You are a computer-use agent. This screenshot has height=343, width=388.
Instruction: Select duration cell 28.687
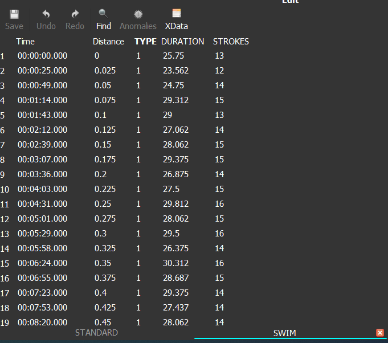175,278
